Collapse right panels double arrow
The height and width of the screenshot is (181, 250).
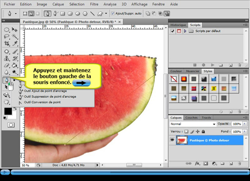coord(247,21)
